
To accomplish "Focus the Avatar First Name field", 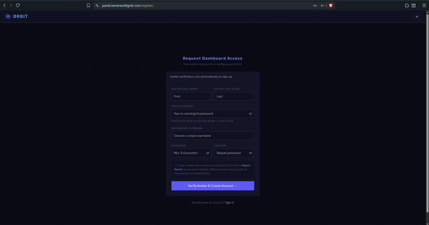I will pyautogui.click(x=191, y=96).
